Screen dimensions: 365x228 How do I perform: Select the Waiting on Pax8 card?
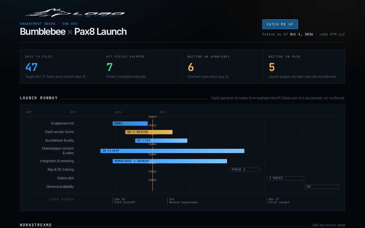point(304,67)
